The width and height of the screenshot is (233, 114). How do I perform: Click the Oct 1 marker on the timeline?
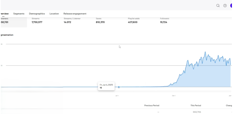173,96
